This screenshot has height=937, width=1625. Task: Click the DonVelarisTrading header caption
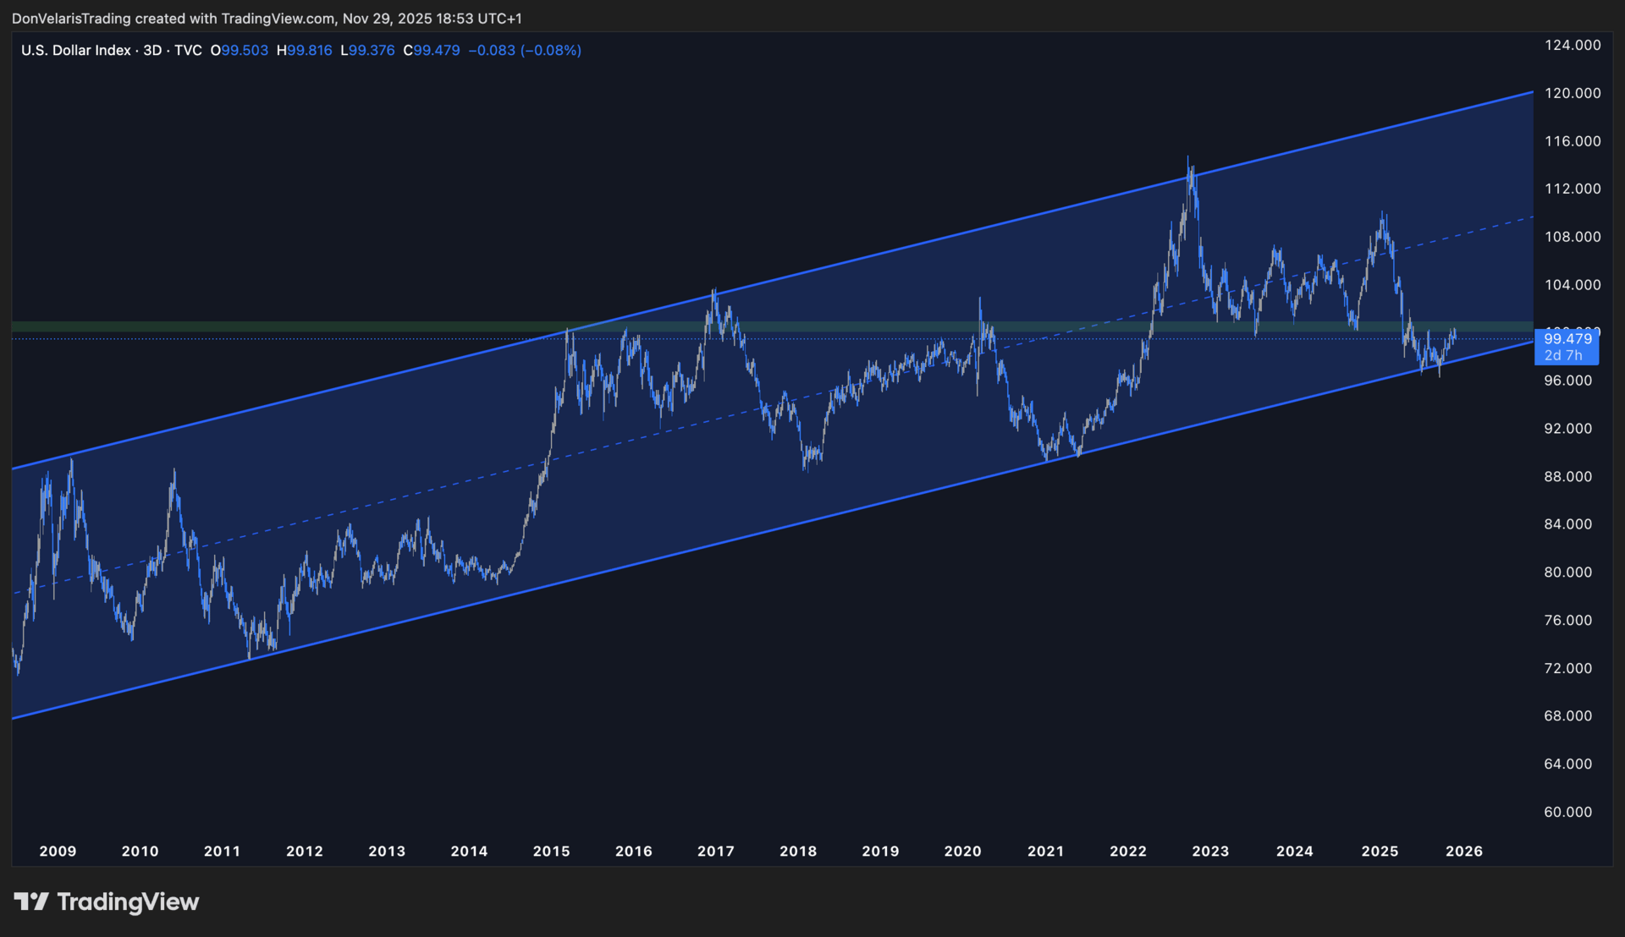(x=267, y=18)
